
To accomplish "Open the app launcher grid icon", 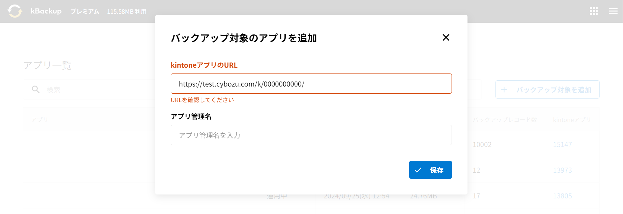I will pos(593,11).
